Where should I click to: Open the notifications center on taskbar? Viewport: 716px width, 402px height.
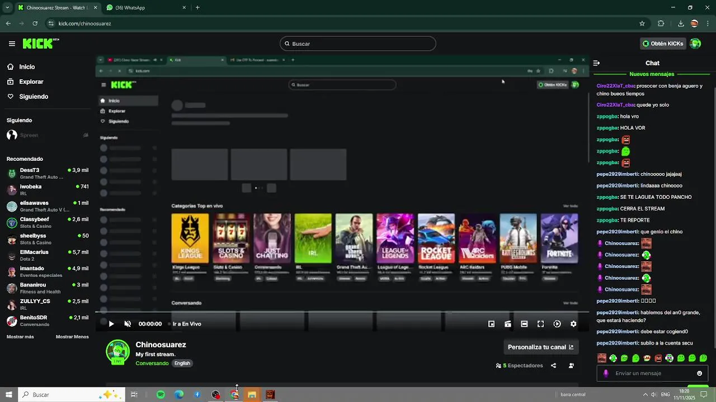click(x=704, y=395)
